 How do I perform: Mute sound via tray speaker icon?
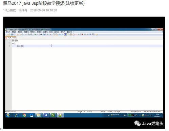148,115
